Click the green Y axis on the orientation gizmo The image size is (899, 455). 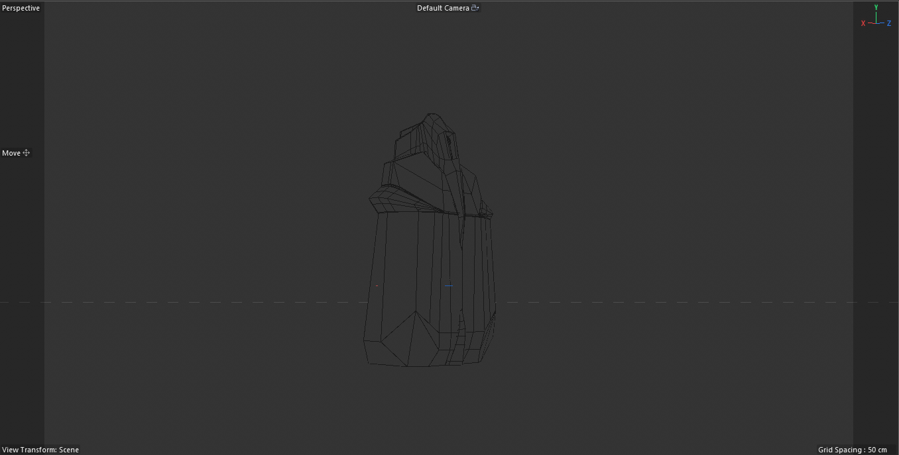pos(876,8)
